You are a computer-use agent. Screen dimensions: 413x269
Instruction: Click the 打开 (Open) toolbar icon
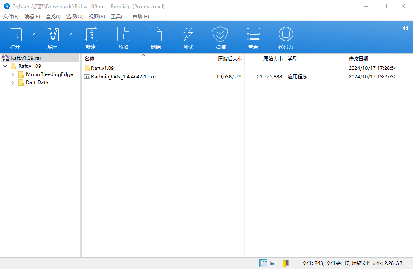click(15, 35)
